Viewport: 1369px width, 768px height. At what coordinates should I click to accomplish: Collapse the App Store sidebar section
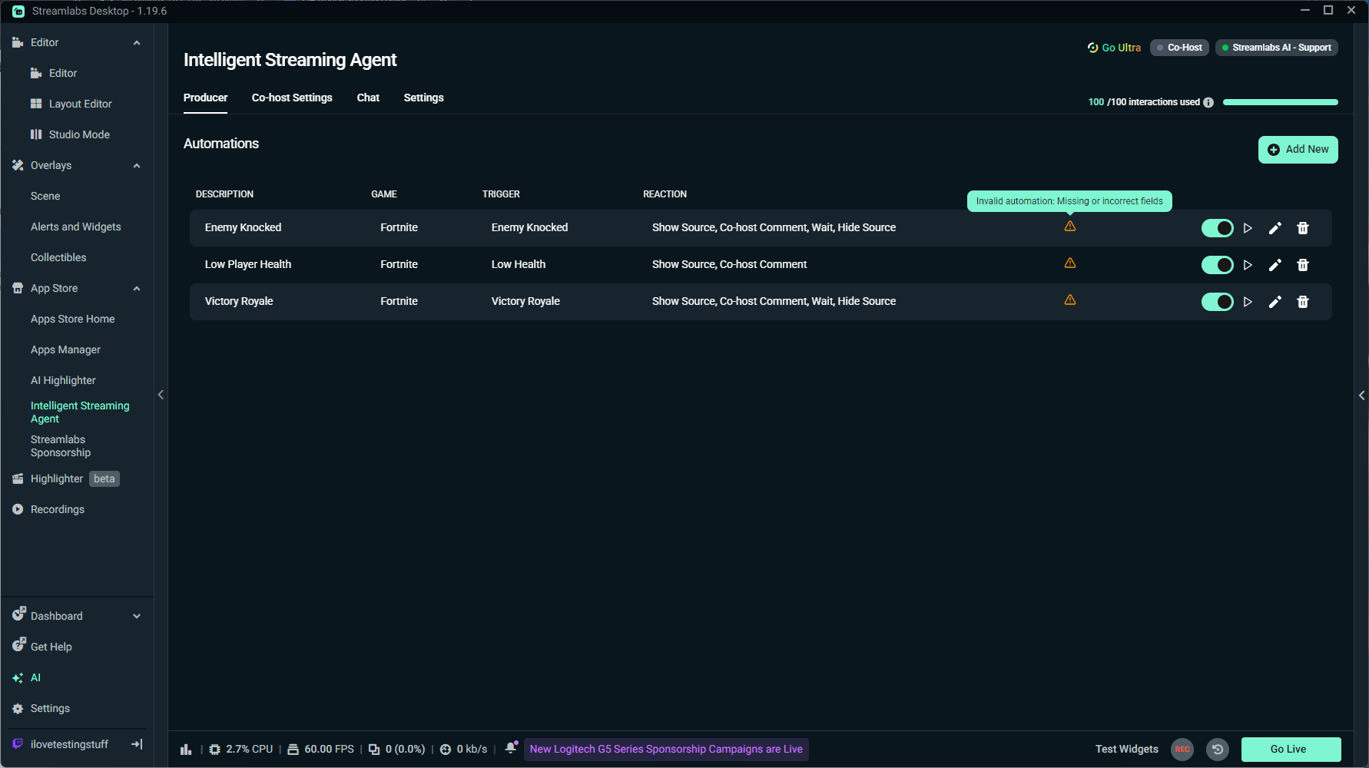[137, 289]
